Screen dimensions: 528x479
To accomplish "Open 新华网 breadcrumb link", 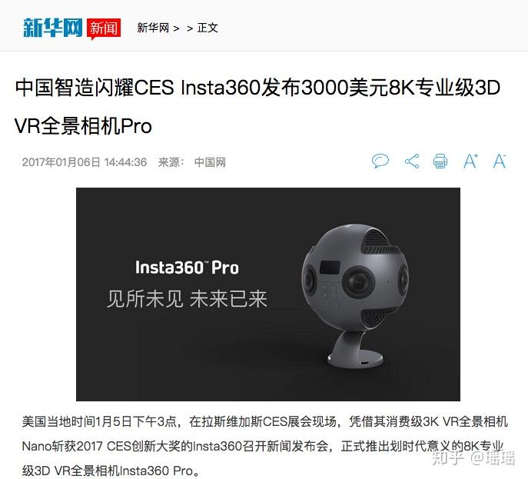I will pos(153,28).
